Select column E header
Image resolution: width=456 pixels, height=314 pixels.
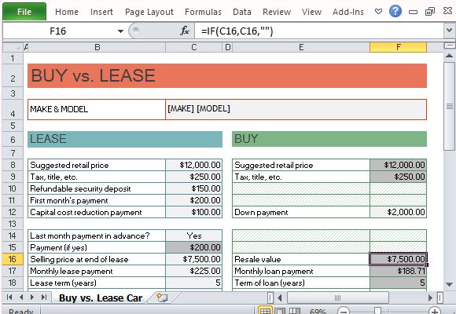click(301, 47)
